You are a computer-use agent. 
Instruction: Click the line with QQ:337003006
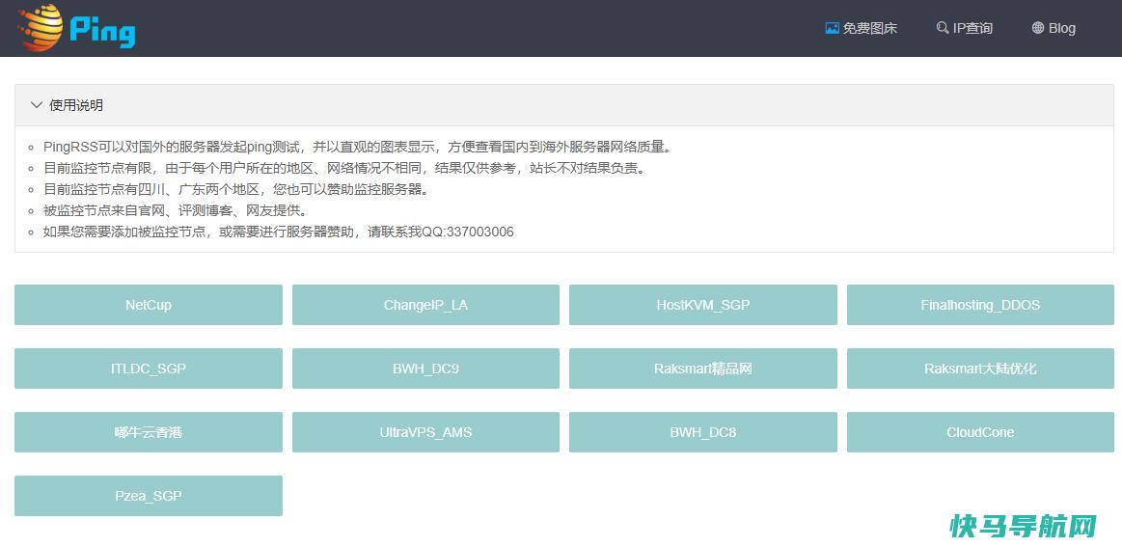279,232
